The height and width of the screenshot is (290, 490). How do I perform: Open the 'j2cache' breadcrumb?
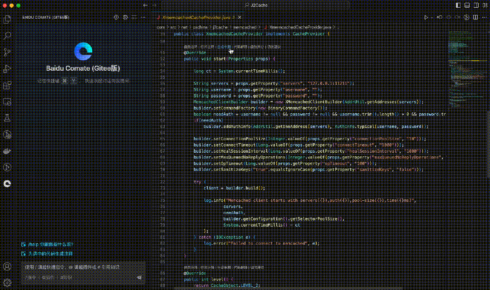[220, 27]
